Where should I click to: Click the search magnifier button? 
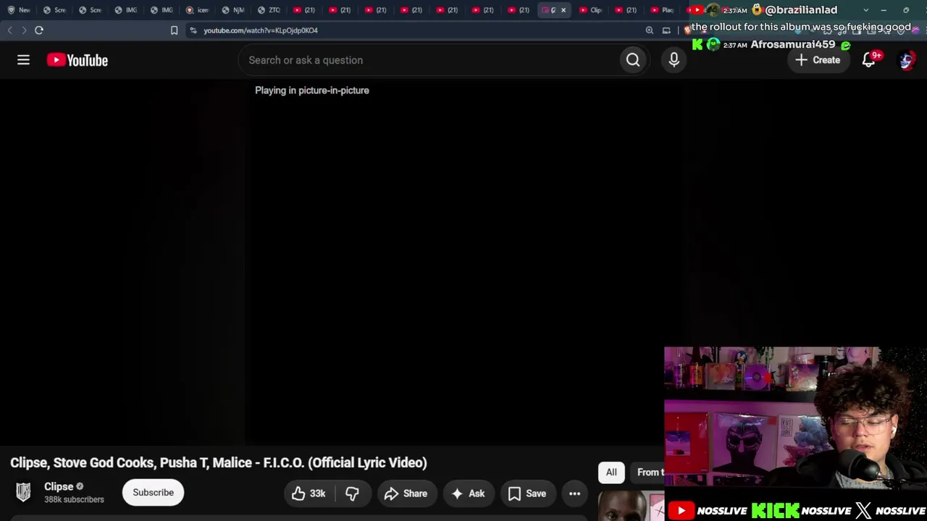[633, 60]
